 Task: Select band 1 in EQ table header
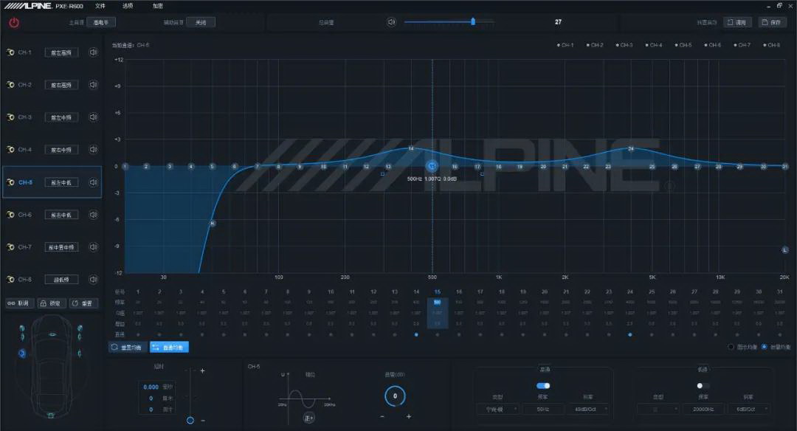(x=138, y=292)
